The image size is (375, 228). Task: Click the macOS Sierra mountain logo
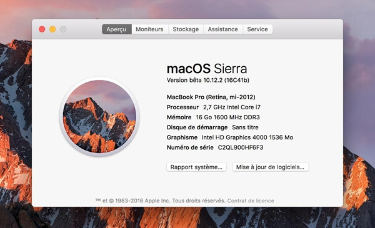click(x=99, y=116)
